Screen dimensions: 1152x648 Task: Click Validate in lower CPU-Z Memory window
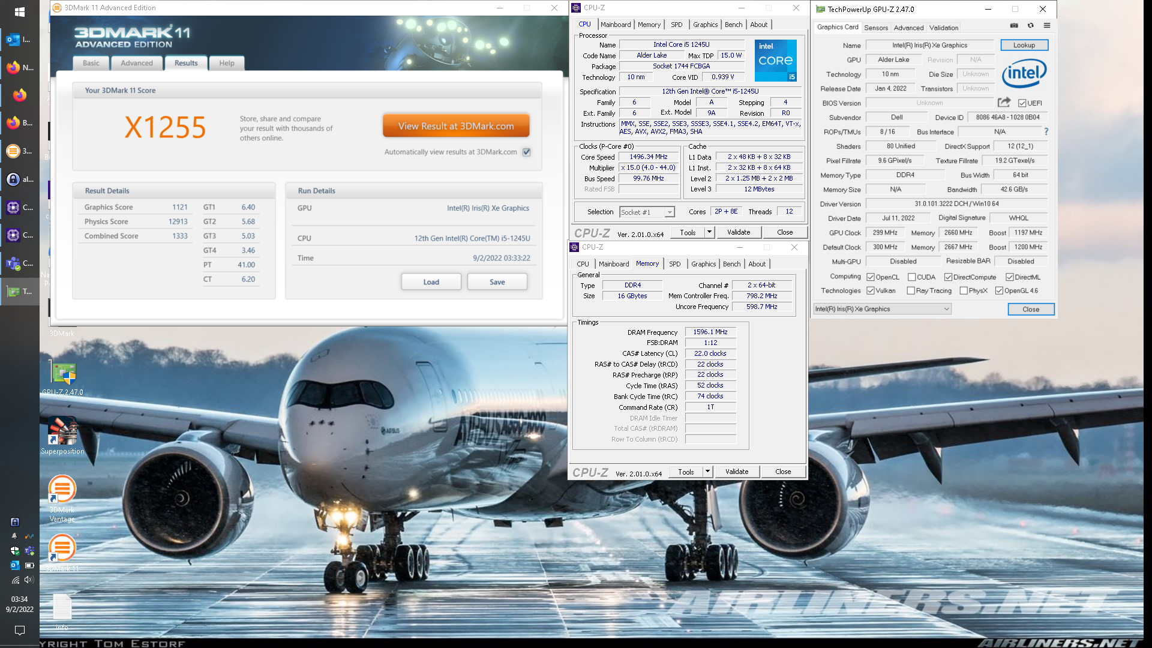737,472
